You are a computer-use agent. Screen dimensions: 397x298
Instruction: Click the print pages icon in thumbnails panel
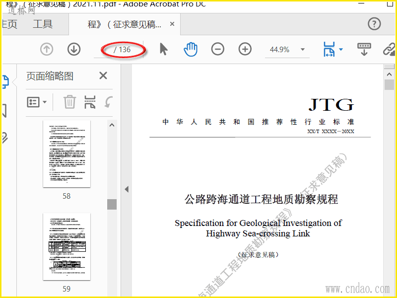90,102
